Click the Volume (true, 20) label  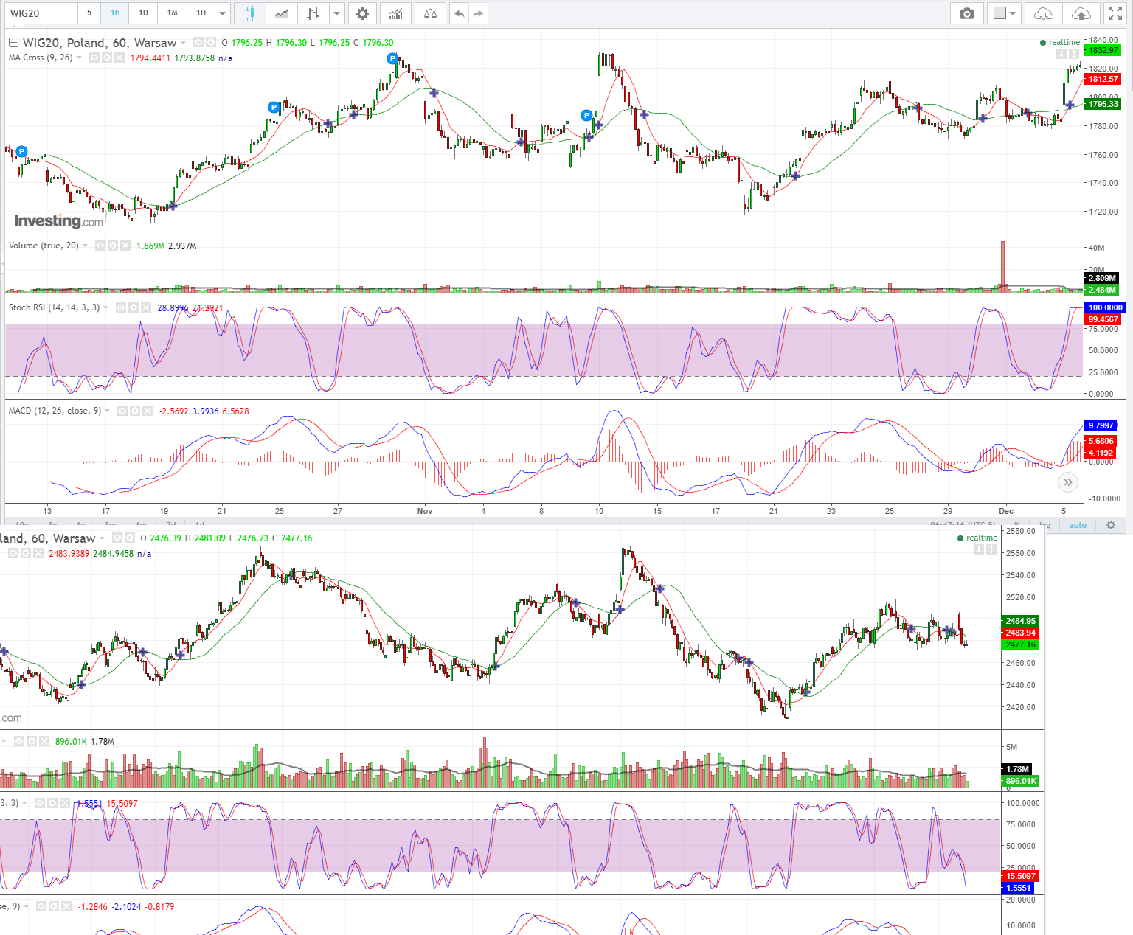[x=44, y=246]
